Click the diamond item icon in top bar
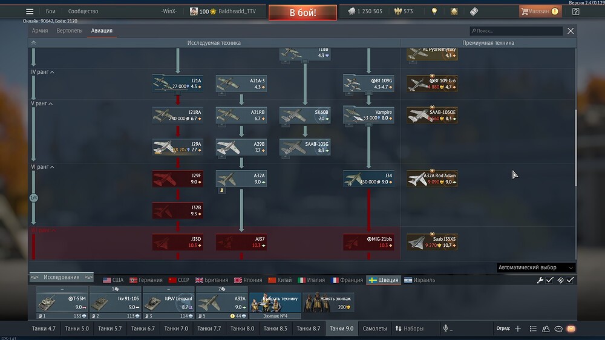The image size is (605, 340). 454,11
